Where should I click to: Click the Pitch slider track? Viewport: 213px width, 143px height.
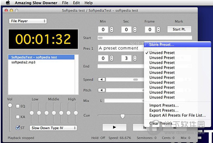point(125,90)
